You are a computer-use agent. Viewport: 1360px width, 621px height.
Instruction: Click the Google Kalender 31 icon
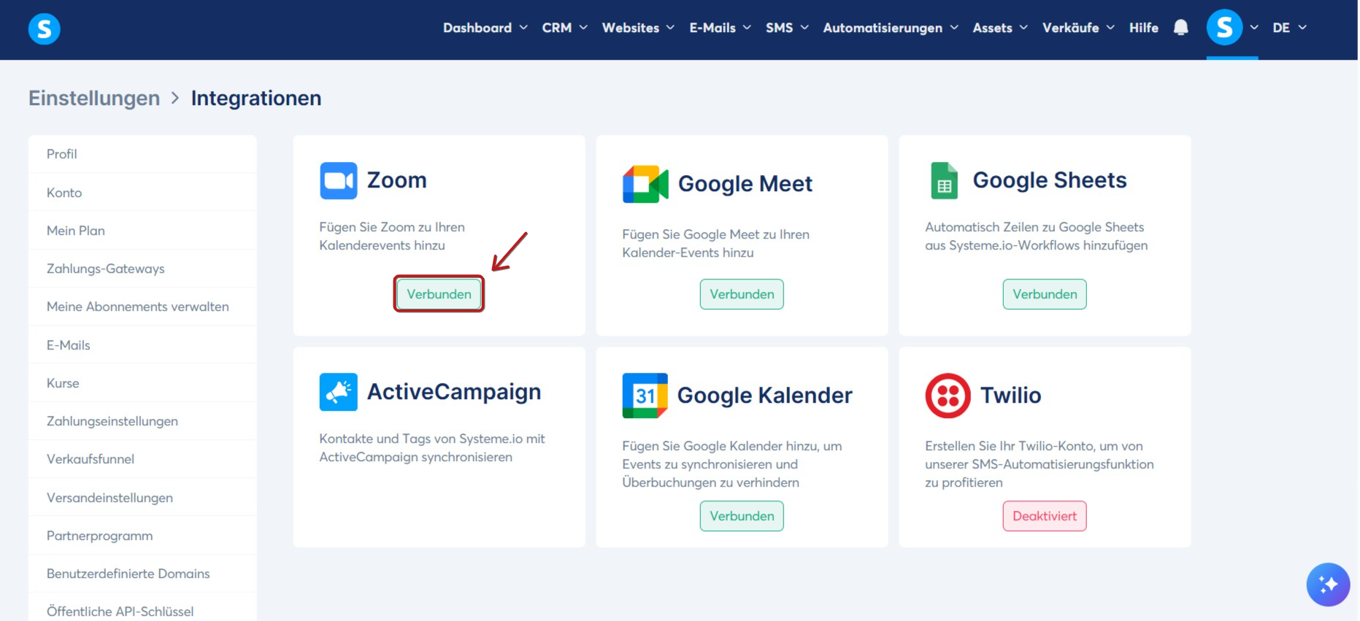tap(645, 396)
